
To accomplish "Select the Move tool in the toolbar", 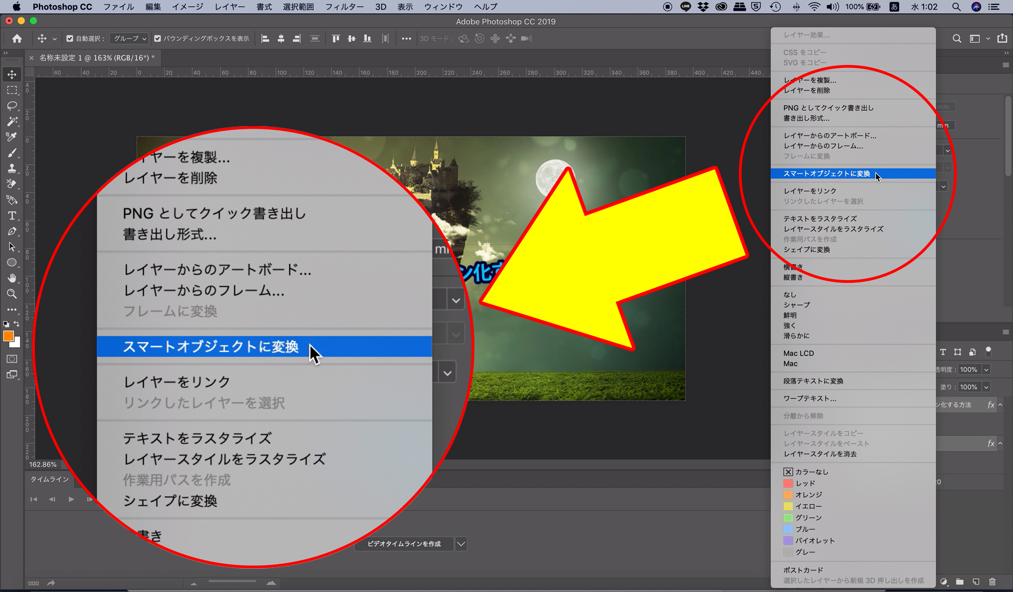I will tap(12, 74).
